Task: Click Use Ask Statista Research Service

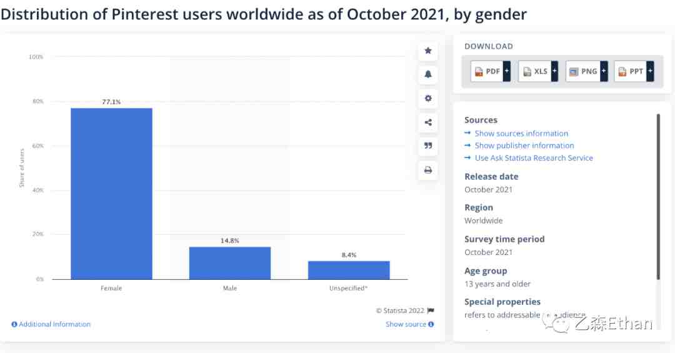Action: [534, 158]
